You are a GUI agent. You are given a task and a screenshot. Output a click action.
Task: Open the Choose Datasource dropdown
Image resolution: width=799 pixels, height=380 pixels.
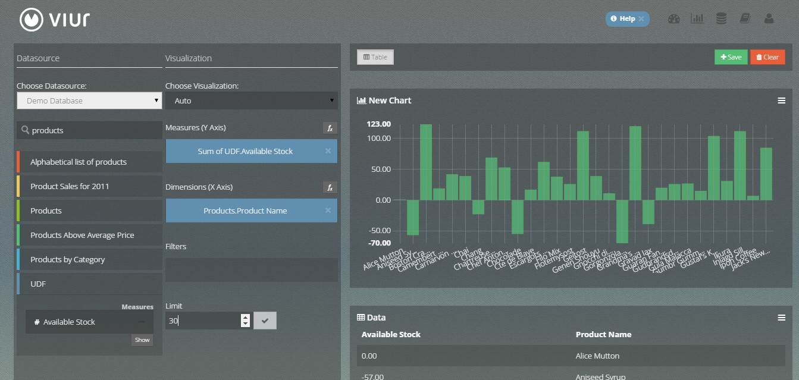[x=89, y=101]
